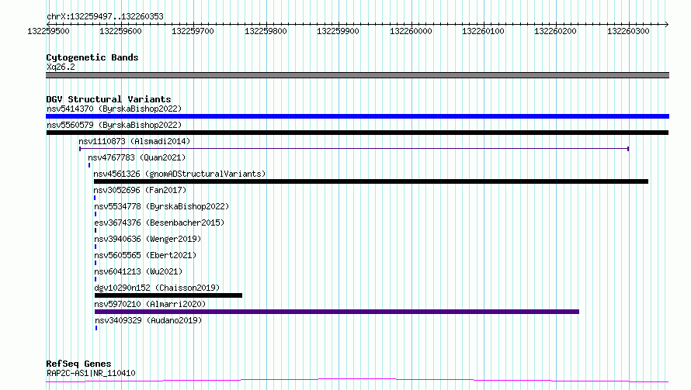Screen dimensions: 691x390
Task: Click the Xq26.2 band label
Action: (x=61, y=67)
